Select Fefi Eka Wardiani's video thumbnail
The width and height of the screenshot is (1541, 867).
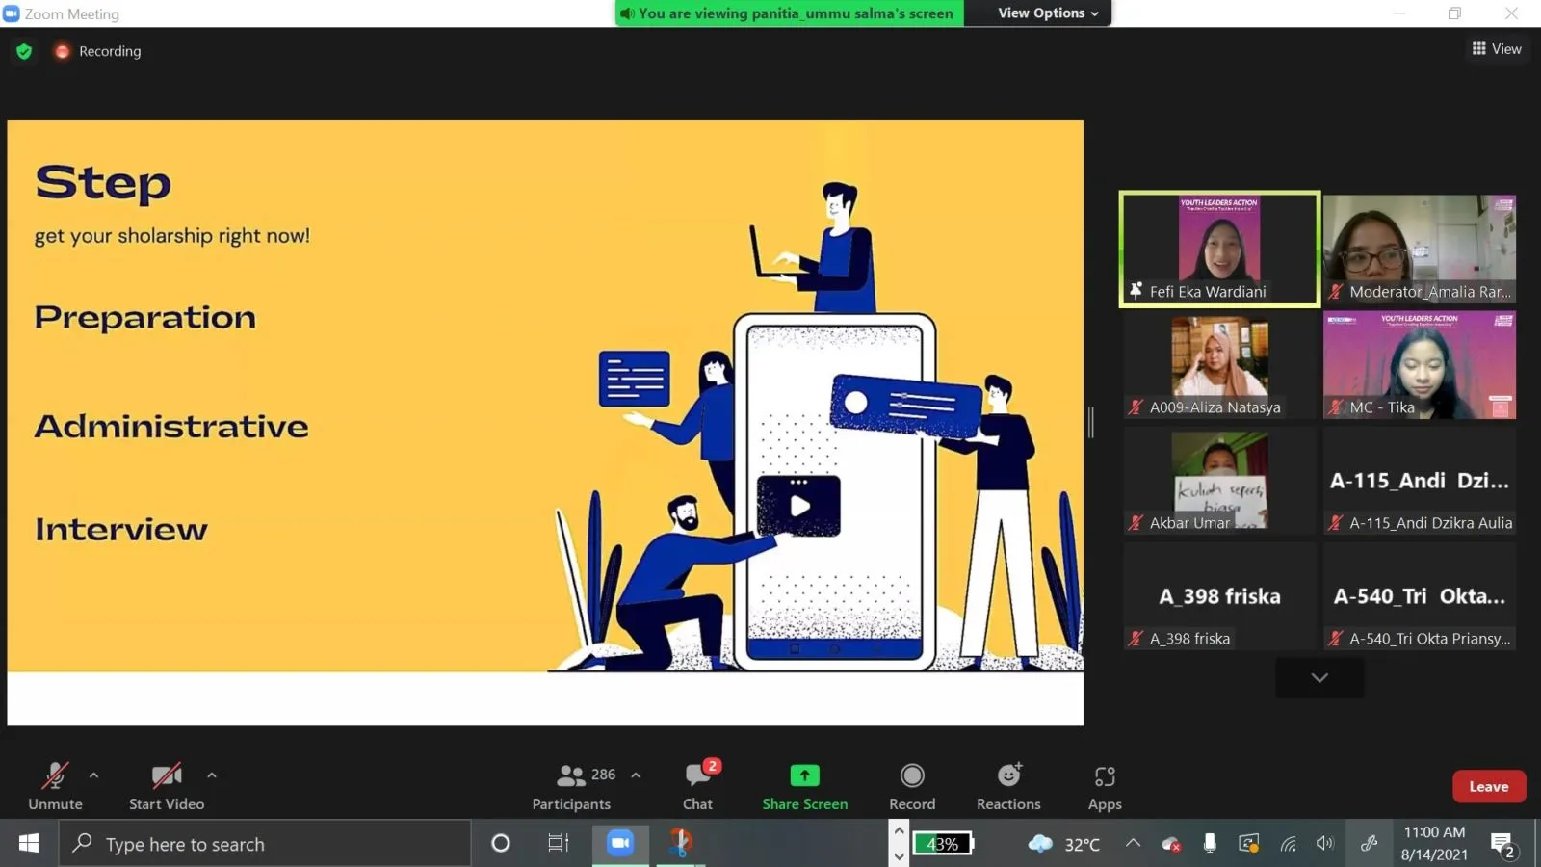[x=1219, y=250]
